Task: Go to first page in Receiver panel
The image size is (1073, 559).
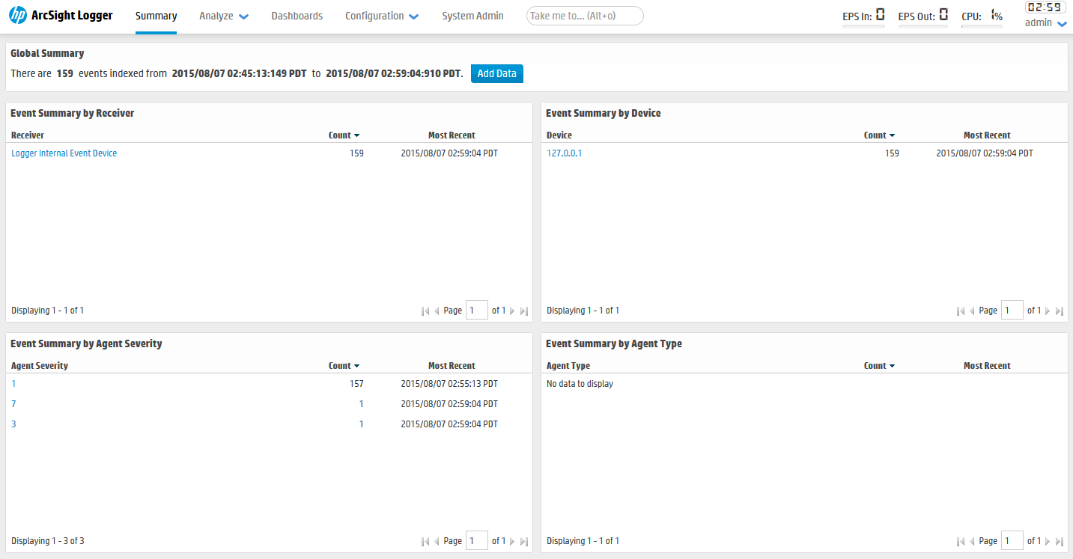Action: (425, 311)
